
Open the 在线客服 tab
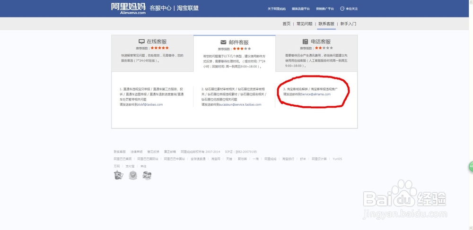pos(152,53)
